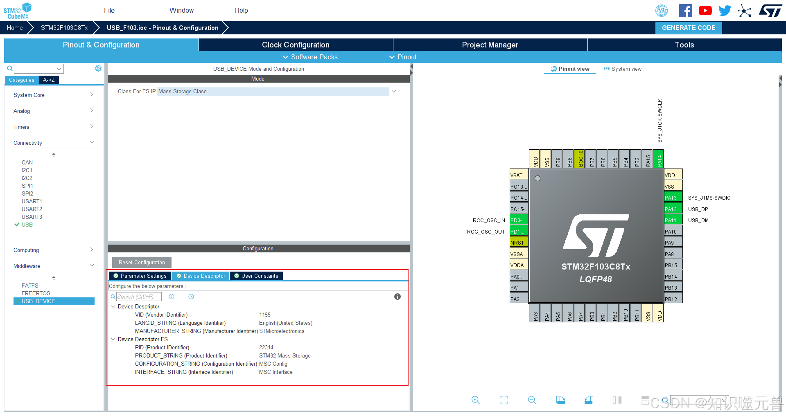Click the ST logo at top right
This screenshot has height=416, width=786.
[770, 11]
